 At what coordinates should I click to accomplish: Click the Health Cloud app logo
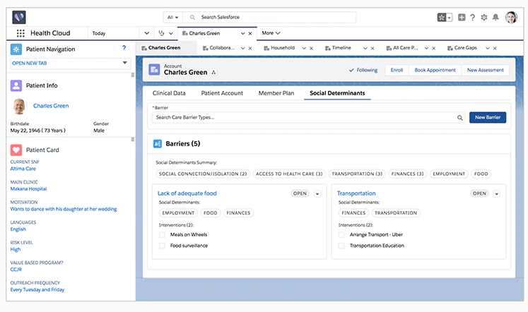19,17
